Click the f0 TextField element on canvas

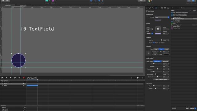(x=37, y=29)
